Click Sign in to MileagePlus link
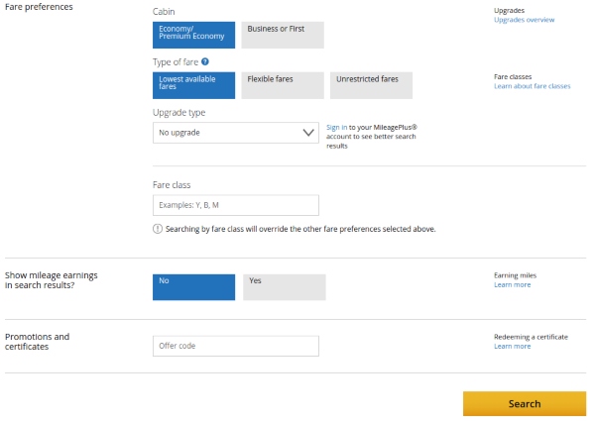 point(337,128)
